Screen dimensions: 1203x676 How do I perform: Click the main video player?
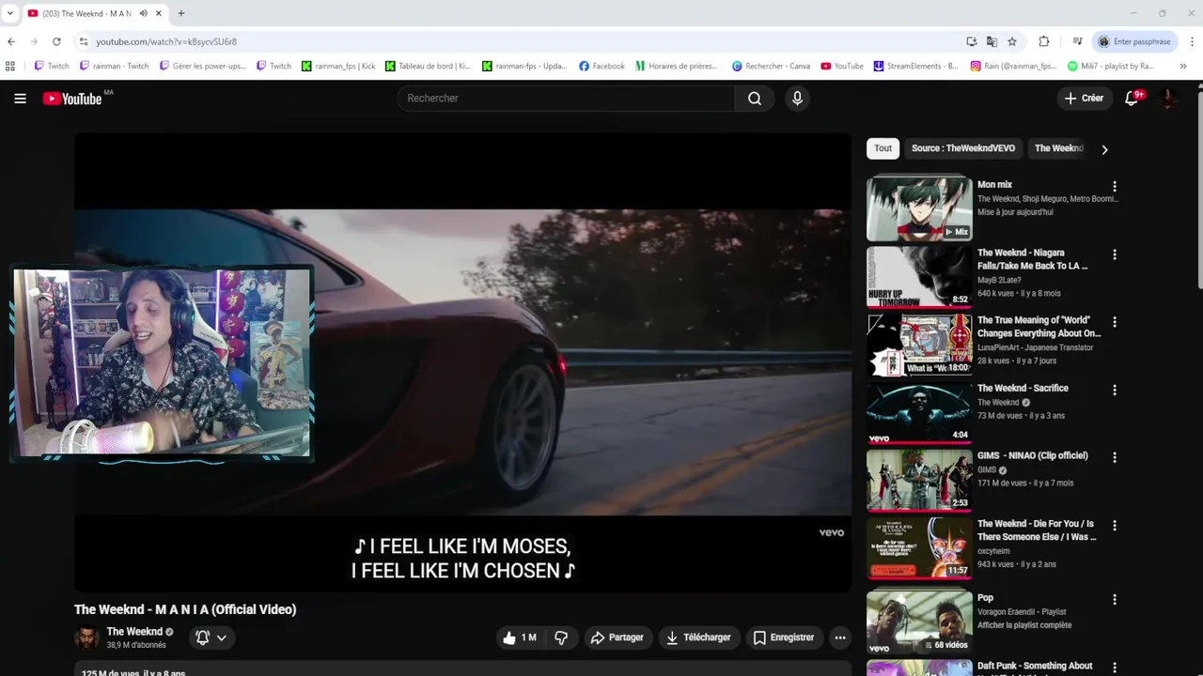(x=462, y=362)
